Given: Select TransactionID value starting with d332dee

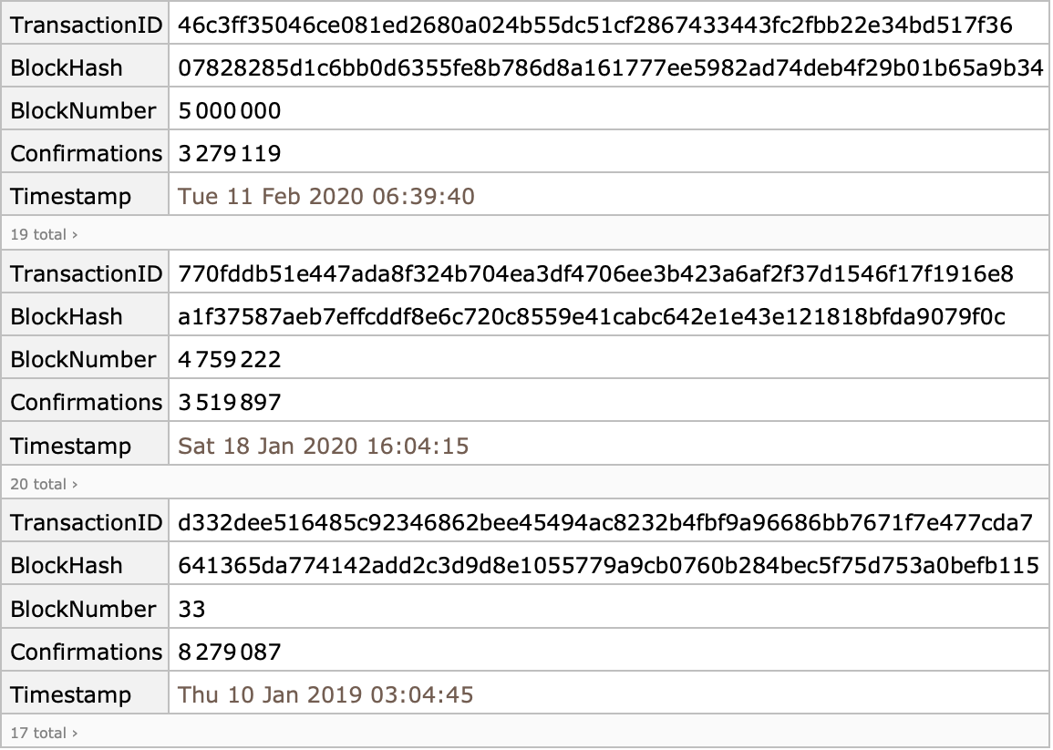Looking at the screenshot, I should [605, 523].
